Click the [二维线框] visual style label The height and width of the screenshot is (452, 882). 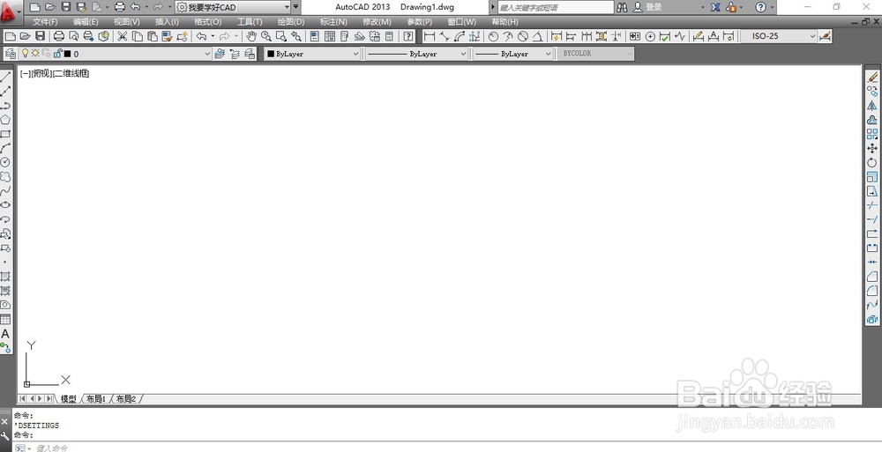click(x=71, y=74)
